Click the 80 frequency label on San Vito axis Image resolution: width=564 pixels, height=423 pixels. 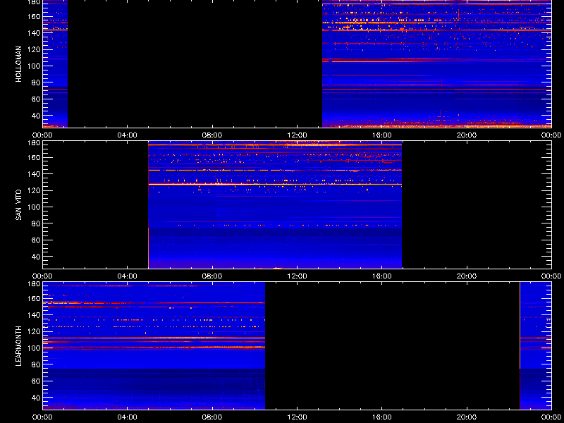(x=36, y=223)
